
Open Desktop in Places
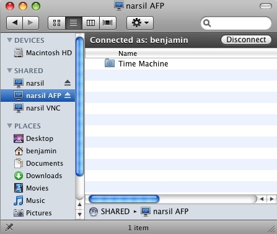(38, 138)
